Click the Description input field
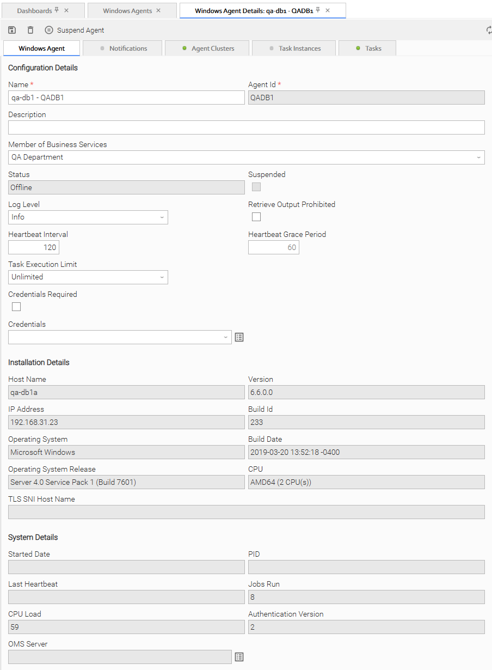Screen dimensions: 492x670 click(246, 127)
